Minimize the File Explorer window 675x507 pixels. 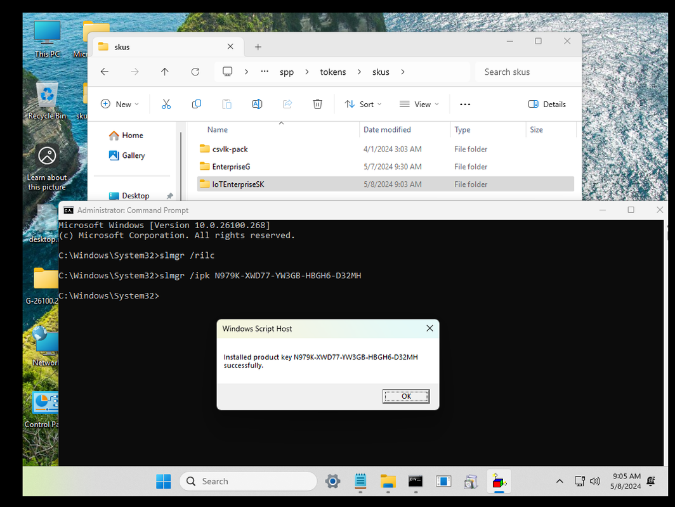click(x=509, y=41)
